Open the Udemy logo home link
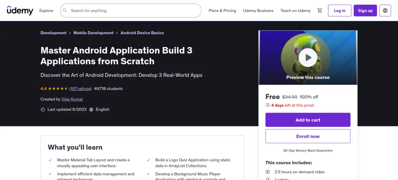 pyautogui.click(x=20, y=11)
